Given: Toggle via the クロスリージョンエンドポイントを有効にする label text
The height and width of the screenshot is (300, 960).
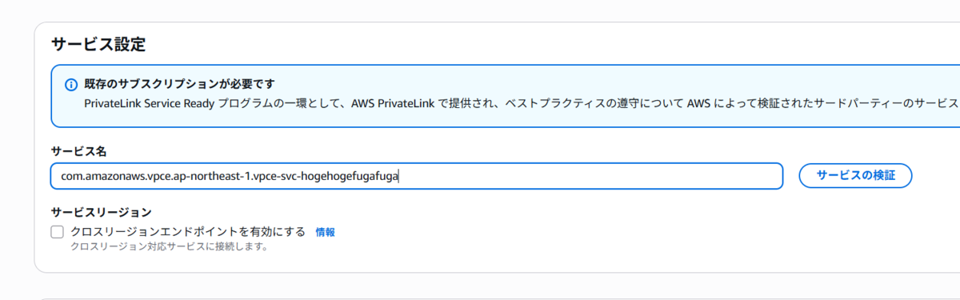Looking at the screenshot, I should pyautogui.click(x=188, y=232).
